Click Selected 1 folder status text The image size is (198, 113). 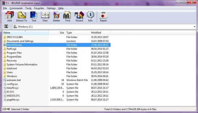coord(20,109)
